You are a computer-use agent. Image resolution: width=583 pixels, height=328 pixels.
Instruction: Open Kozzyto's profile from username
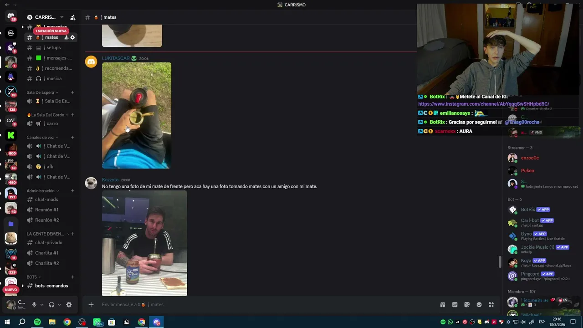(x=110, y=180)
